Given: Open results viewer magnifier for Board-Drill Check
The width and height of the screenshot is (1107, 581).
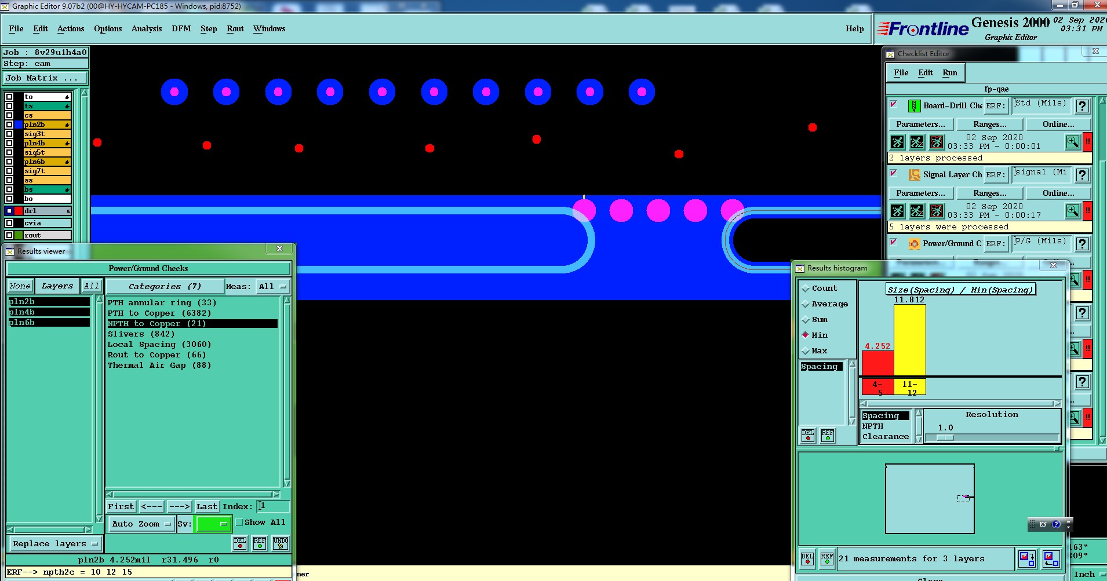Looking at the screenshot, I should coord(1073,142).
